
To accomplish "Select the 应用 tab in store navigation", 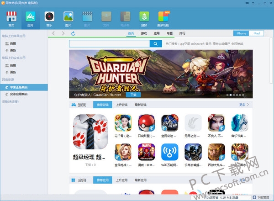I will (157, 33).
